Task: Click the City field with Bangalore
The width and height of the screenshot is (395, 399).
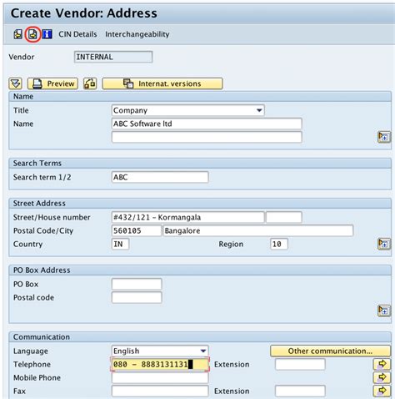Action: pyautogui.click(x=258, y=230)
